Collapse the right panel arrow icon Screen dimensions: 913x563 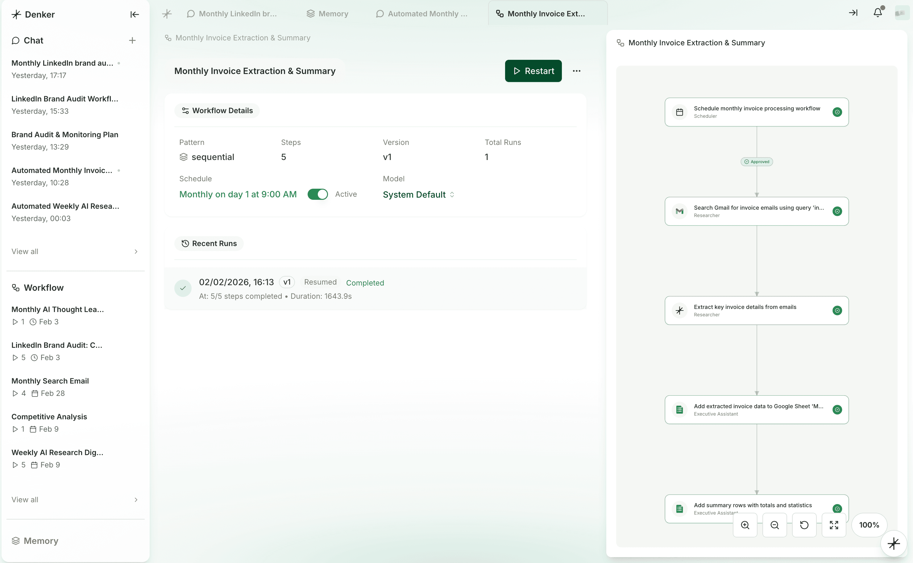coord(853,13)
